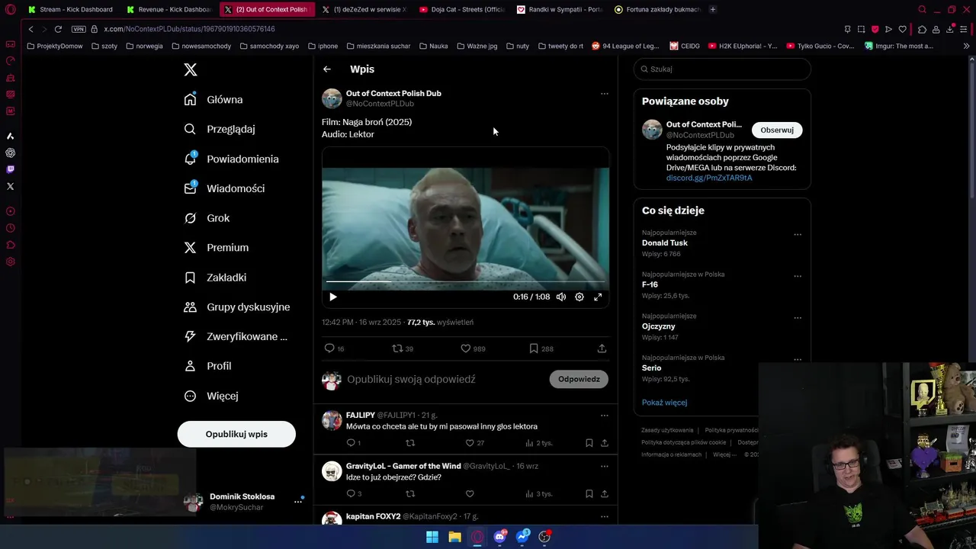The image size is (976, 549).
Task: Click the Opublikuj wpis button
Action: 236,434
